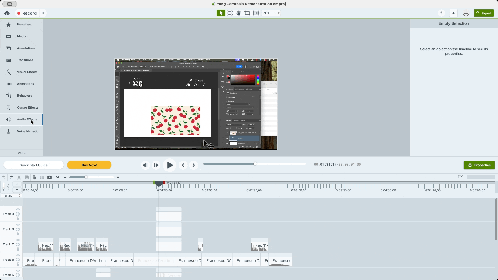Select the Francesco DAndrea clip on Track 6
This screenshot has height=280, width=498.
(x=86, y=260)
